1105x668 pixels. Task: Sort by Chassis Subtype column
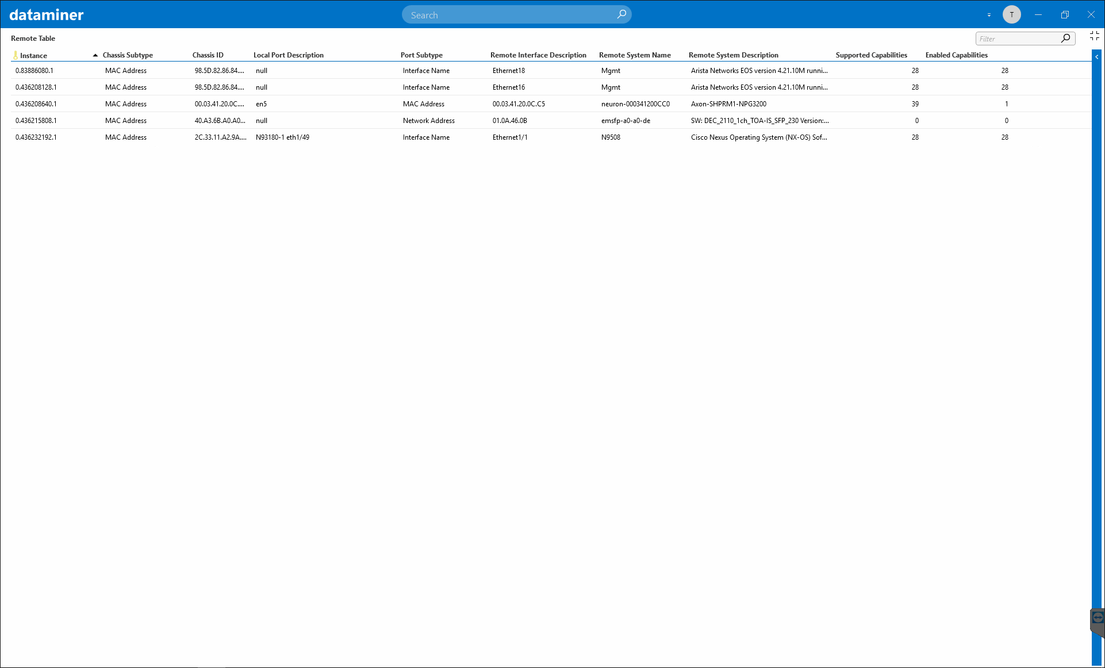[128, 55]
